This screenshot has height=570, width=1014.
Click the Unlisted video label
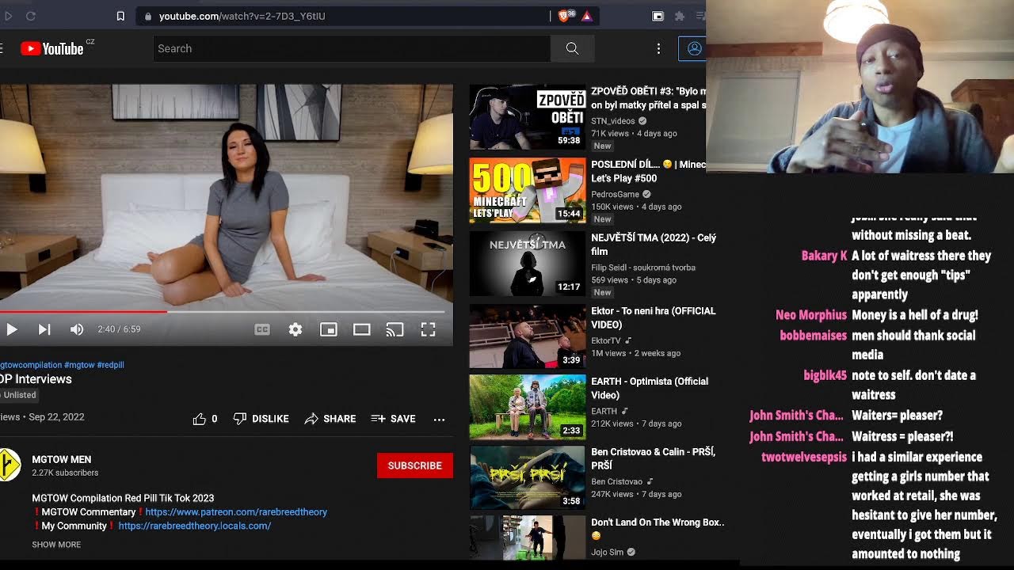20,395
